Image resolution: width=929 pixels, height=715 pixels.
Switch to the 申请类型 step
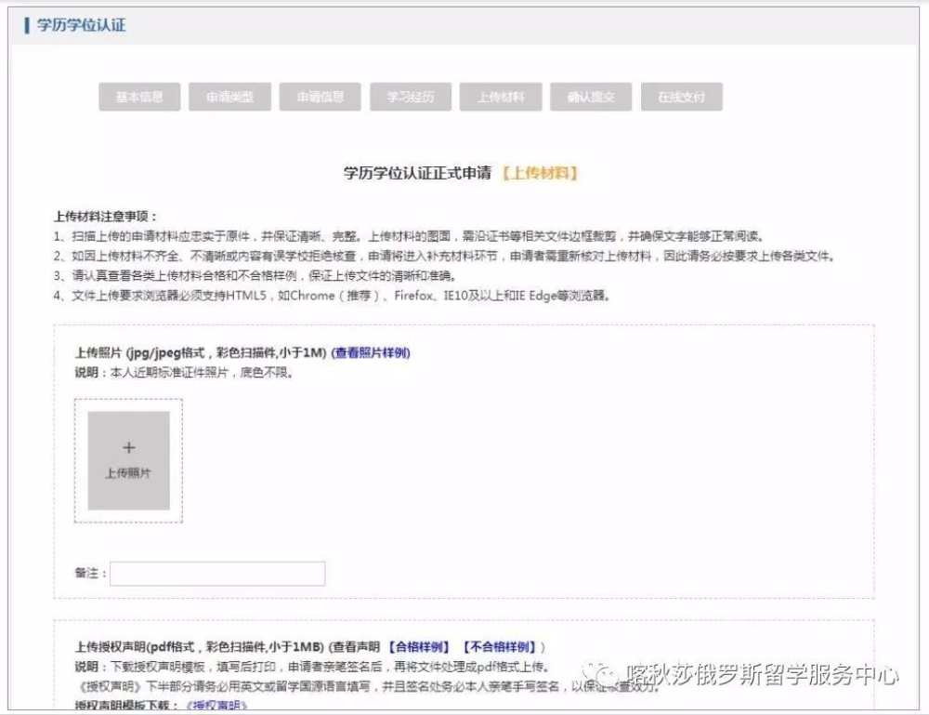pyautogui.click(x=229, y=97)
